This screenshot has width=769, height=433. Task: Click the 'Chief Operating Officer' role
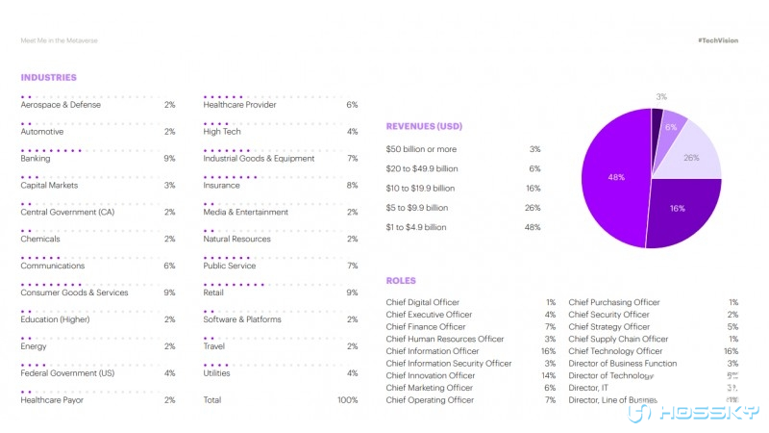(430, 400)
